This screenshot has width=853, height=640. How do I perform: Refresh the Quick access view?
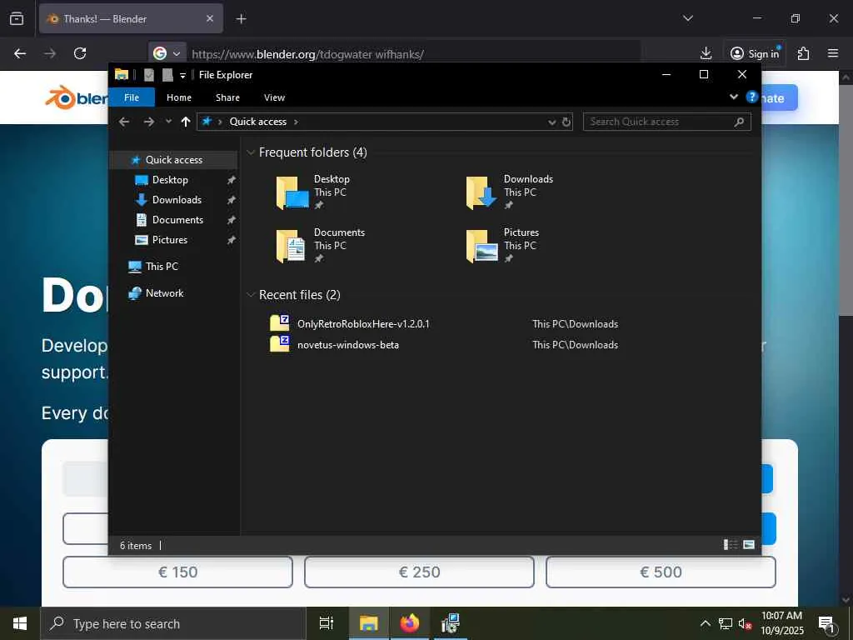(x=566, y=122)
